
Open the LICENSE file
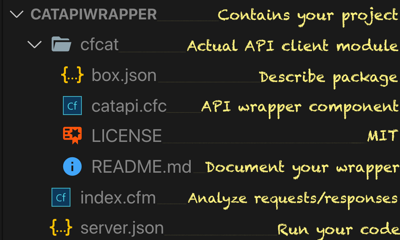(126, 136)
